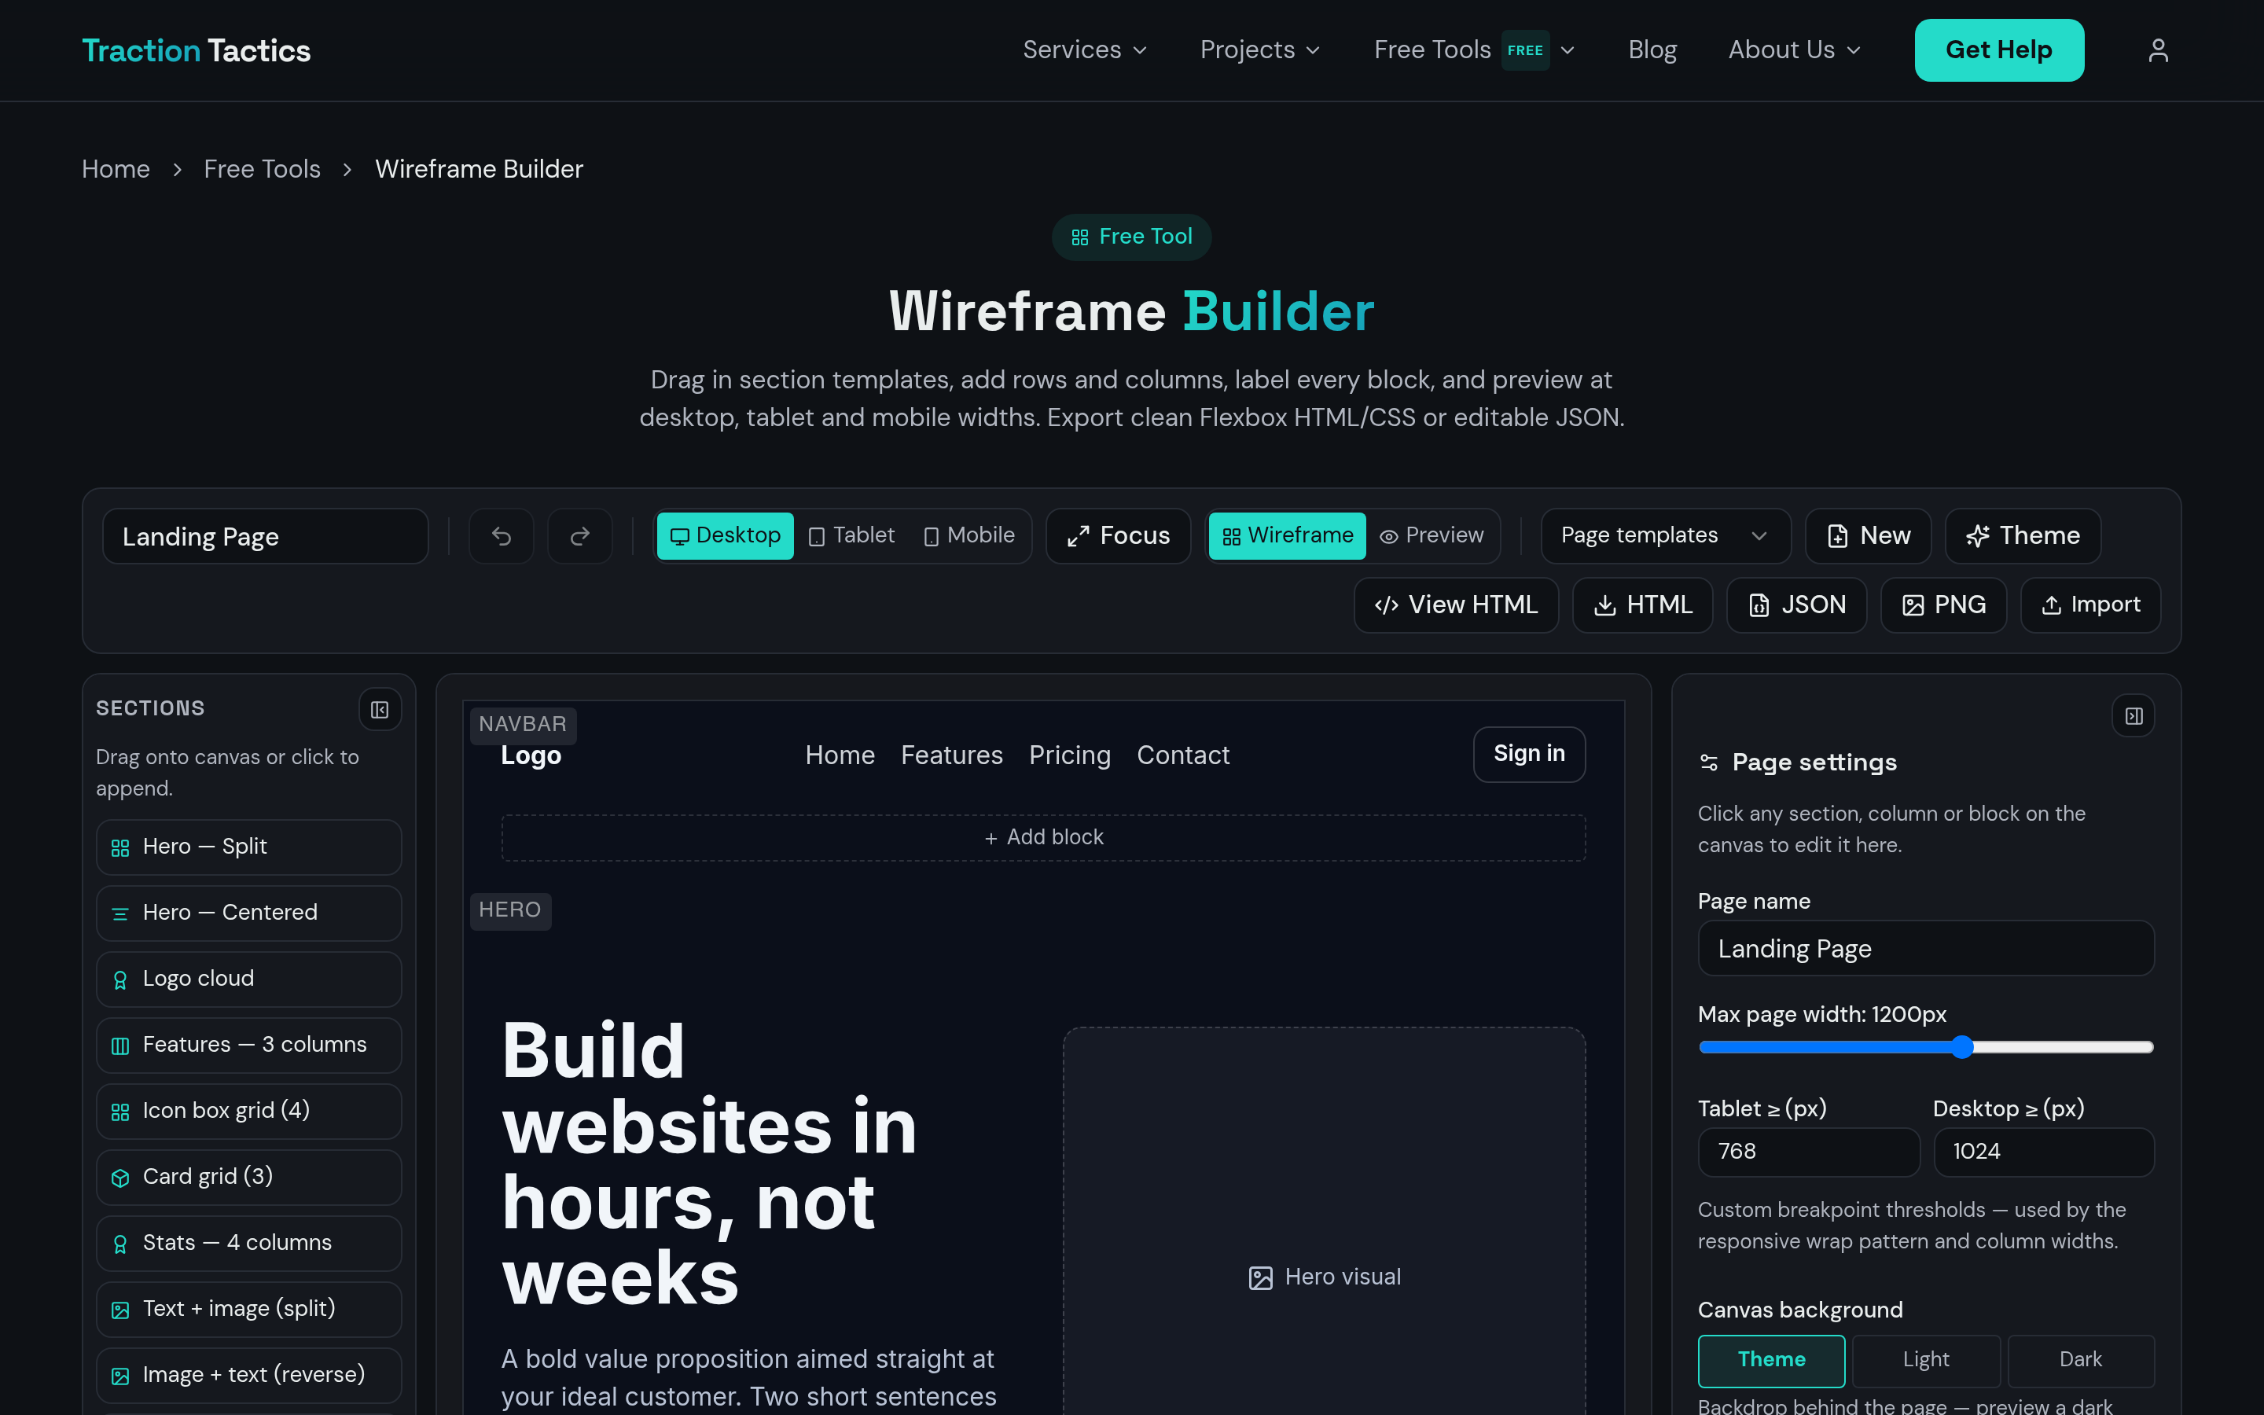Select Wireframe view mode
The width and height of the screenshot is (2264, 1415).
click(x=1286, y=536)
